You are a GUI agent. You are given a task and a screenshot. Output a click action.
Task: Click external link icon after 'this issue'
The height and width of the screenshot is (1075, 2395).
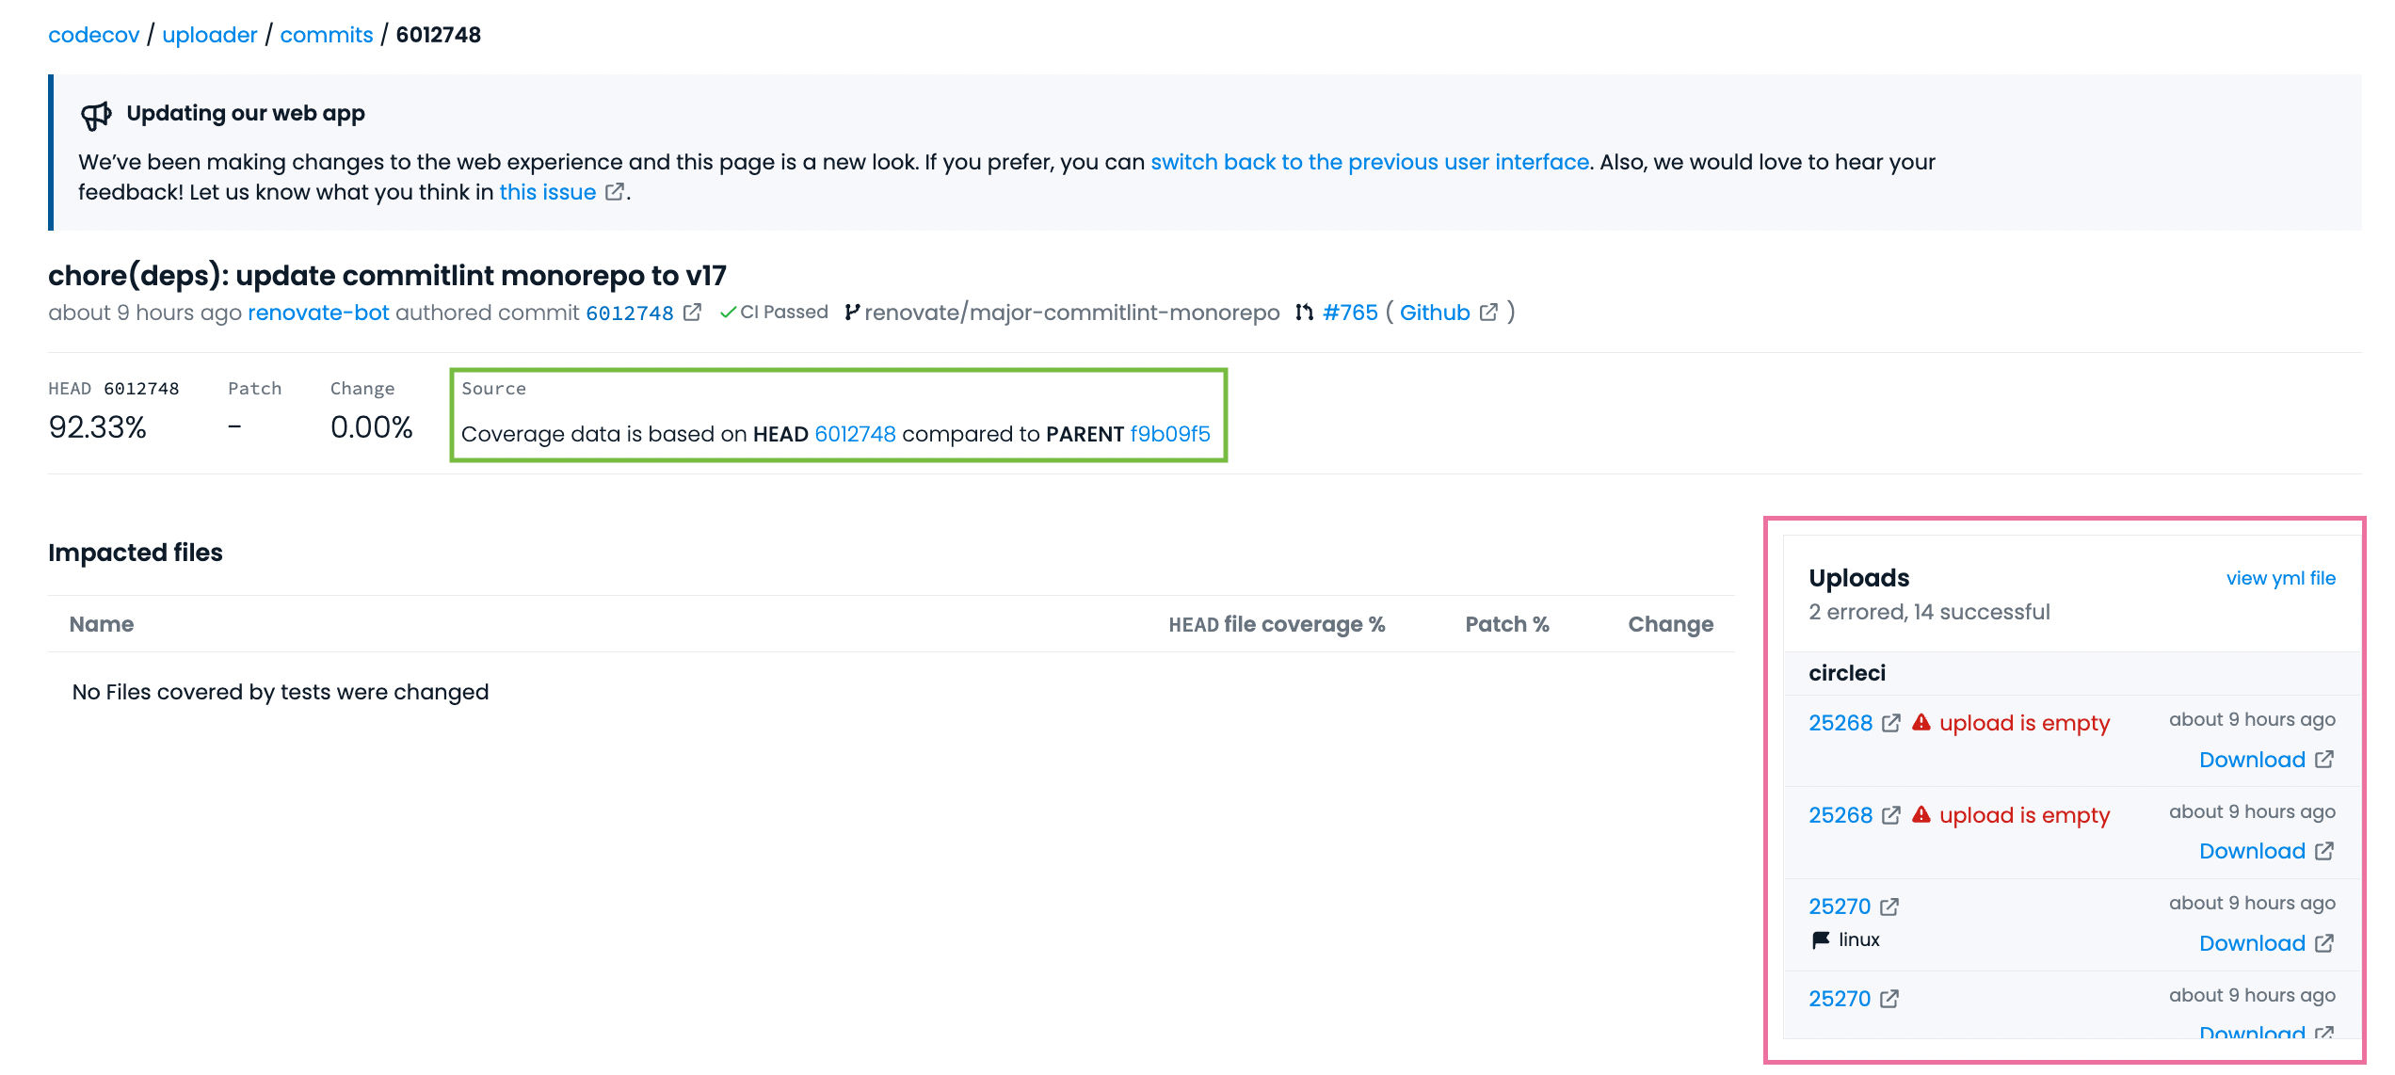(x=615, y=192)
